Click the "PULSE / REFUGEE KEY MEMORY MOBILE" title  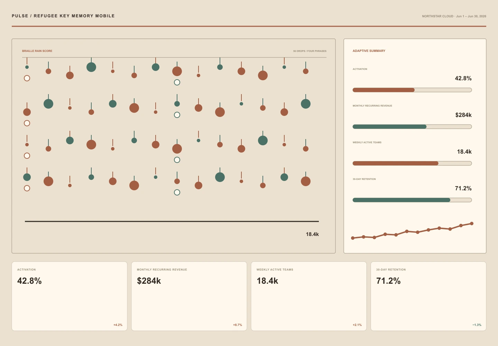click(63, 16)
